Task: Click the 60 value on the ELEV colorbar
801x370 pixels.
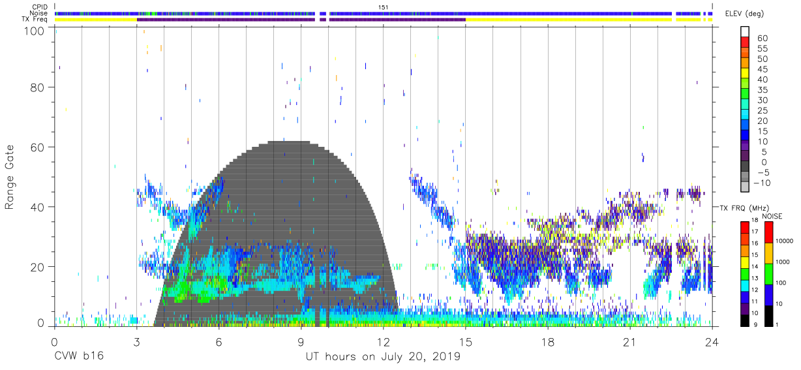Action: pos(763,39)
